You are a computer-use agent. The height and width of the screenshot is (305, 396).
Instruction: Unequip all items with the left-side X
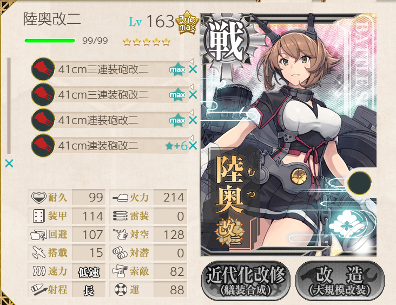pos(9,164)
